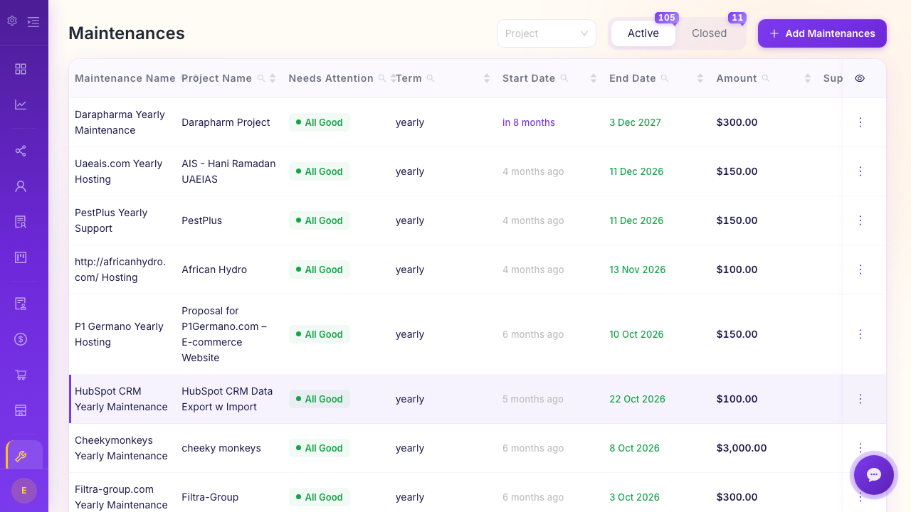Open the chat bubble in the bottom corner

(873, 475)
